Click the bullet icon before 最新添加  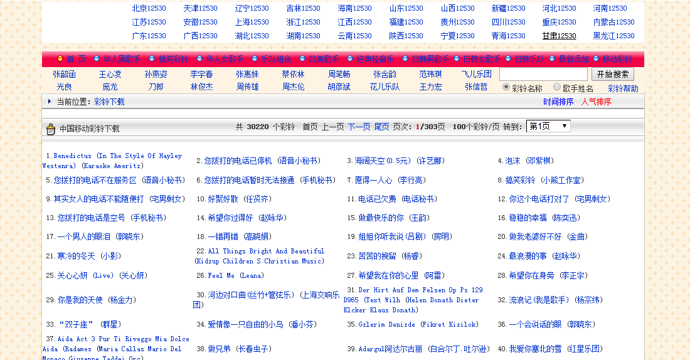pos(553,59)
